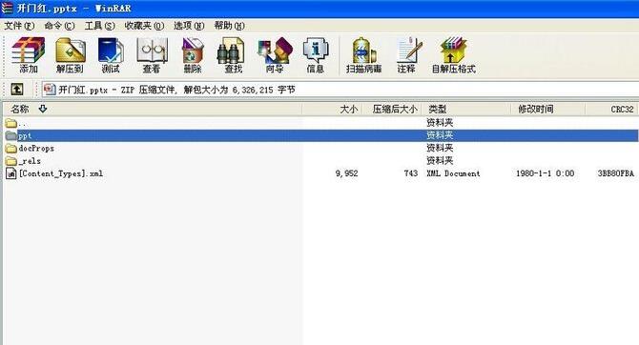The image size is (639, 345).
Task: Click the archive path address field
Action: [340, 90]
